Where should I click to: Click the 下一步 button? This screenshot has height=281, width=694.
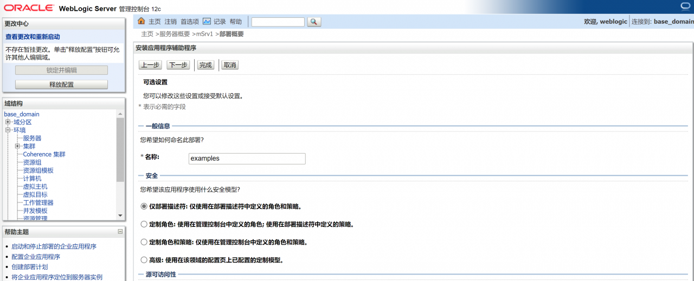tap(178, 65)
